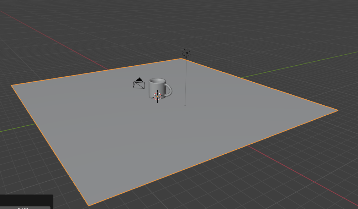Click inside the mug's top opening
Image resolution: width=358 pixels, height=209 pixels.
click(x=157, y=81)
